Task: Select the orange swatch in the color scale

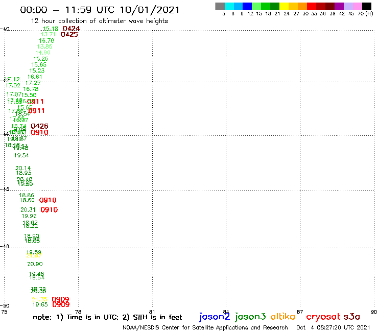Action: point(302,6)
